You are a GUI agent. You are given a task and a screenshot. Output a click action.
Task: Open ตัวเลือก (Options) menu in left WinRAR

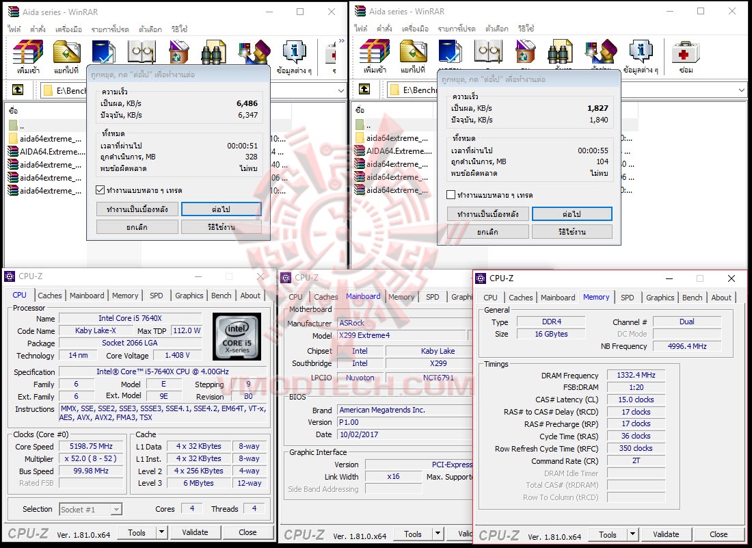point(150,29)
